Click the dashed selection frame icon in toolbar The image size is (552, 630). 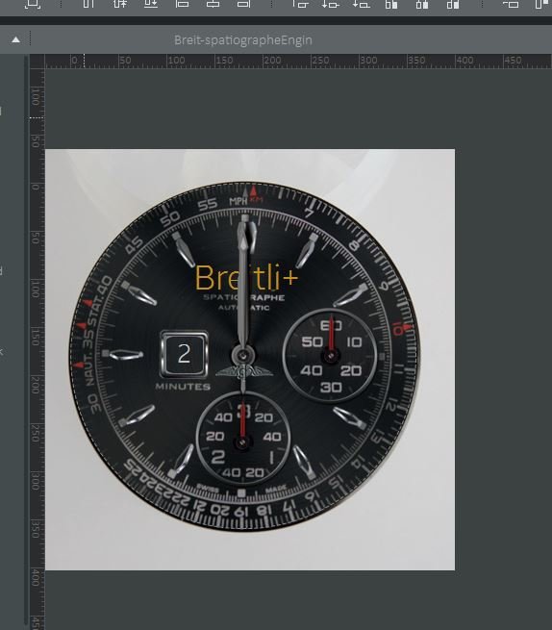point(32,4)
